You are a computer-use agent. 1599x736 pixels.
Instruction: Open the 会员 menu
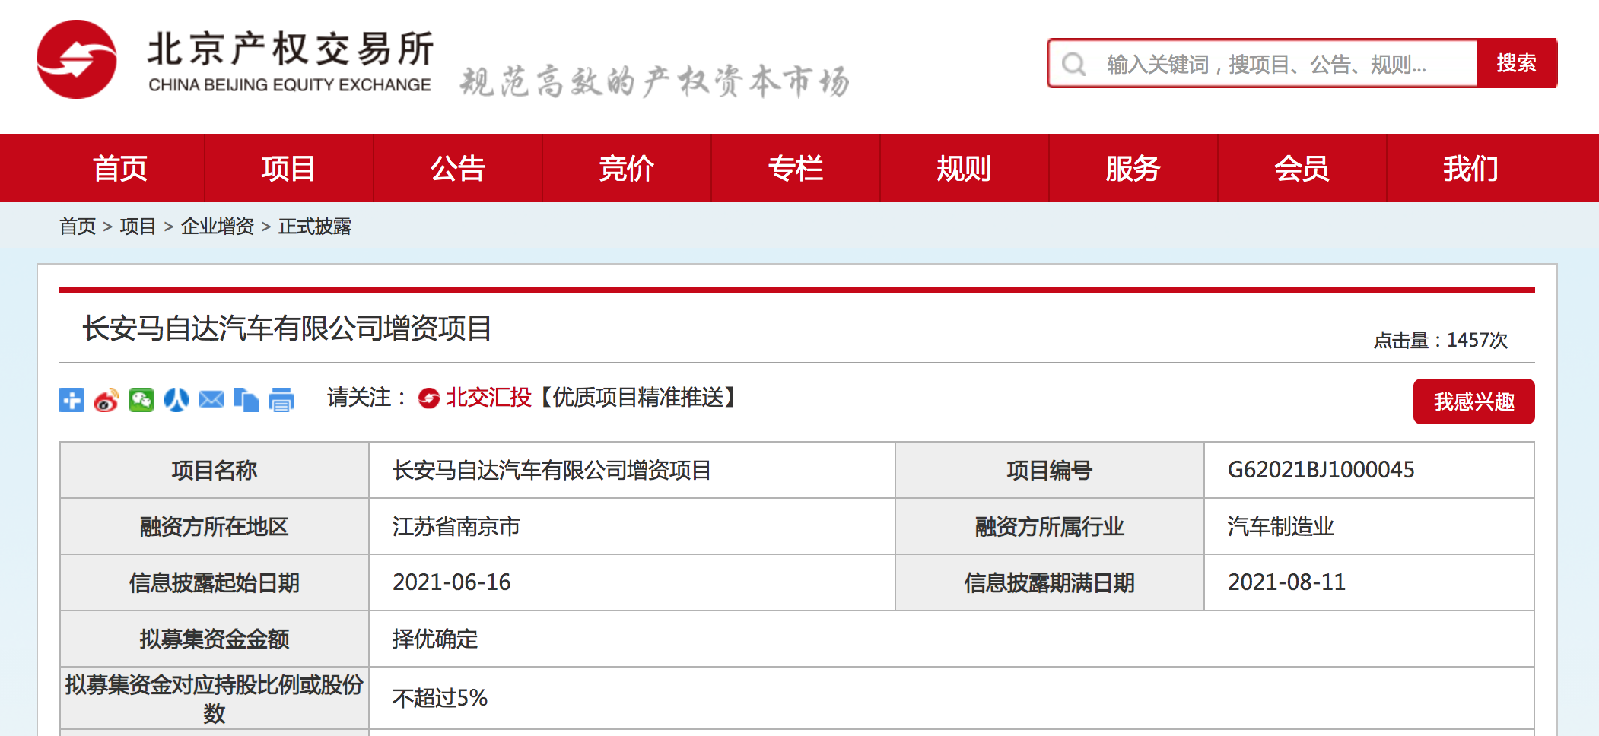[1302, 168]
